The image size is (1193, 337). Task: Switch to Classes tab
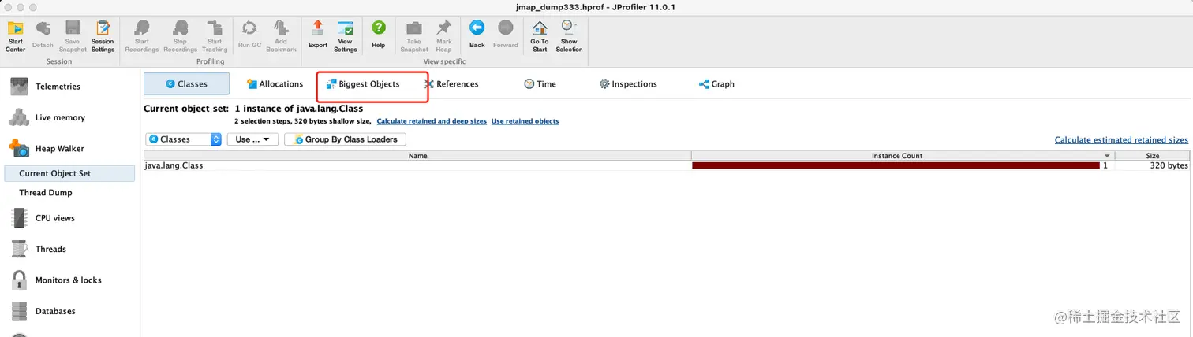186,84
